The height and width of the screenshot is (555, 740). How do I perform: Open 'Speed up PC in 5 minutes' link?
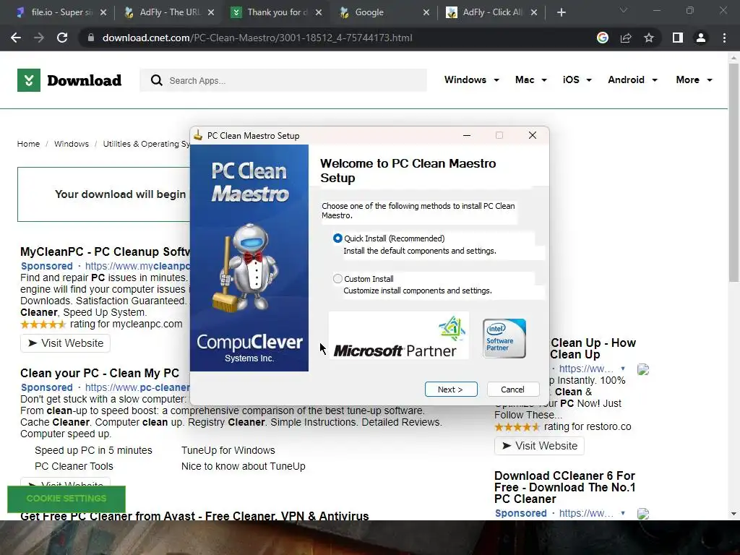tap(93, 451)
